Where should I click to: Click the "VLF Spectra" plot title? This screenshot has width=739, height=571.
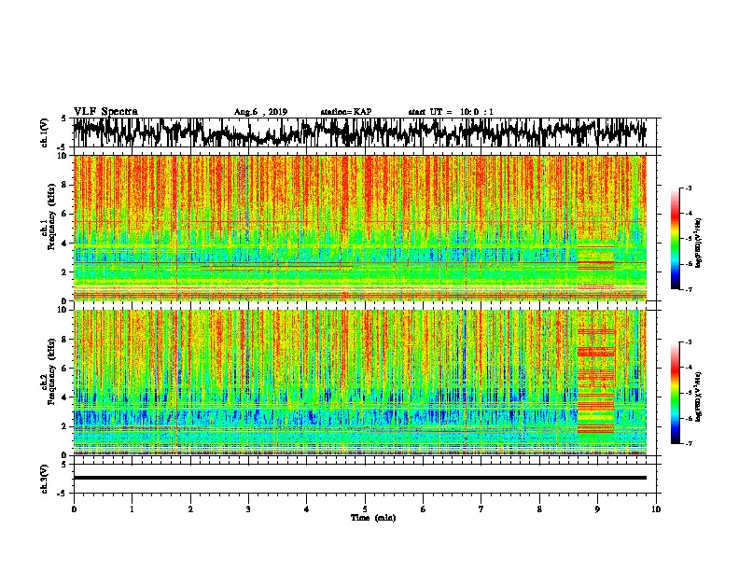[x=105, y=111]
